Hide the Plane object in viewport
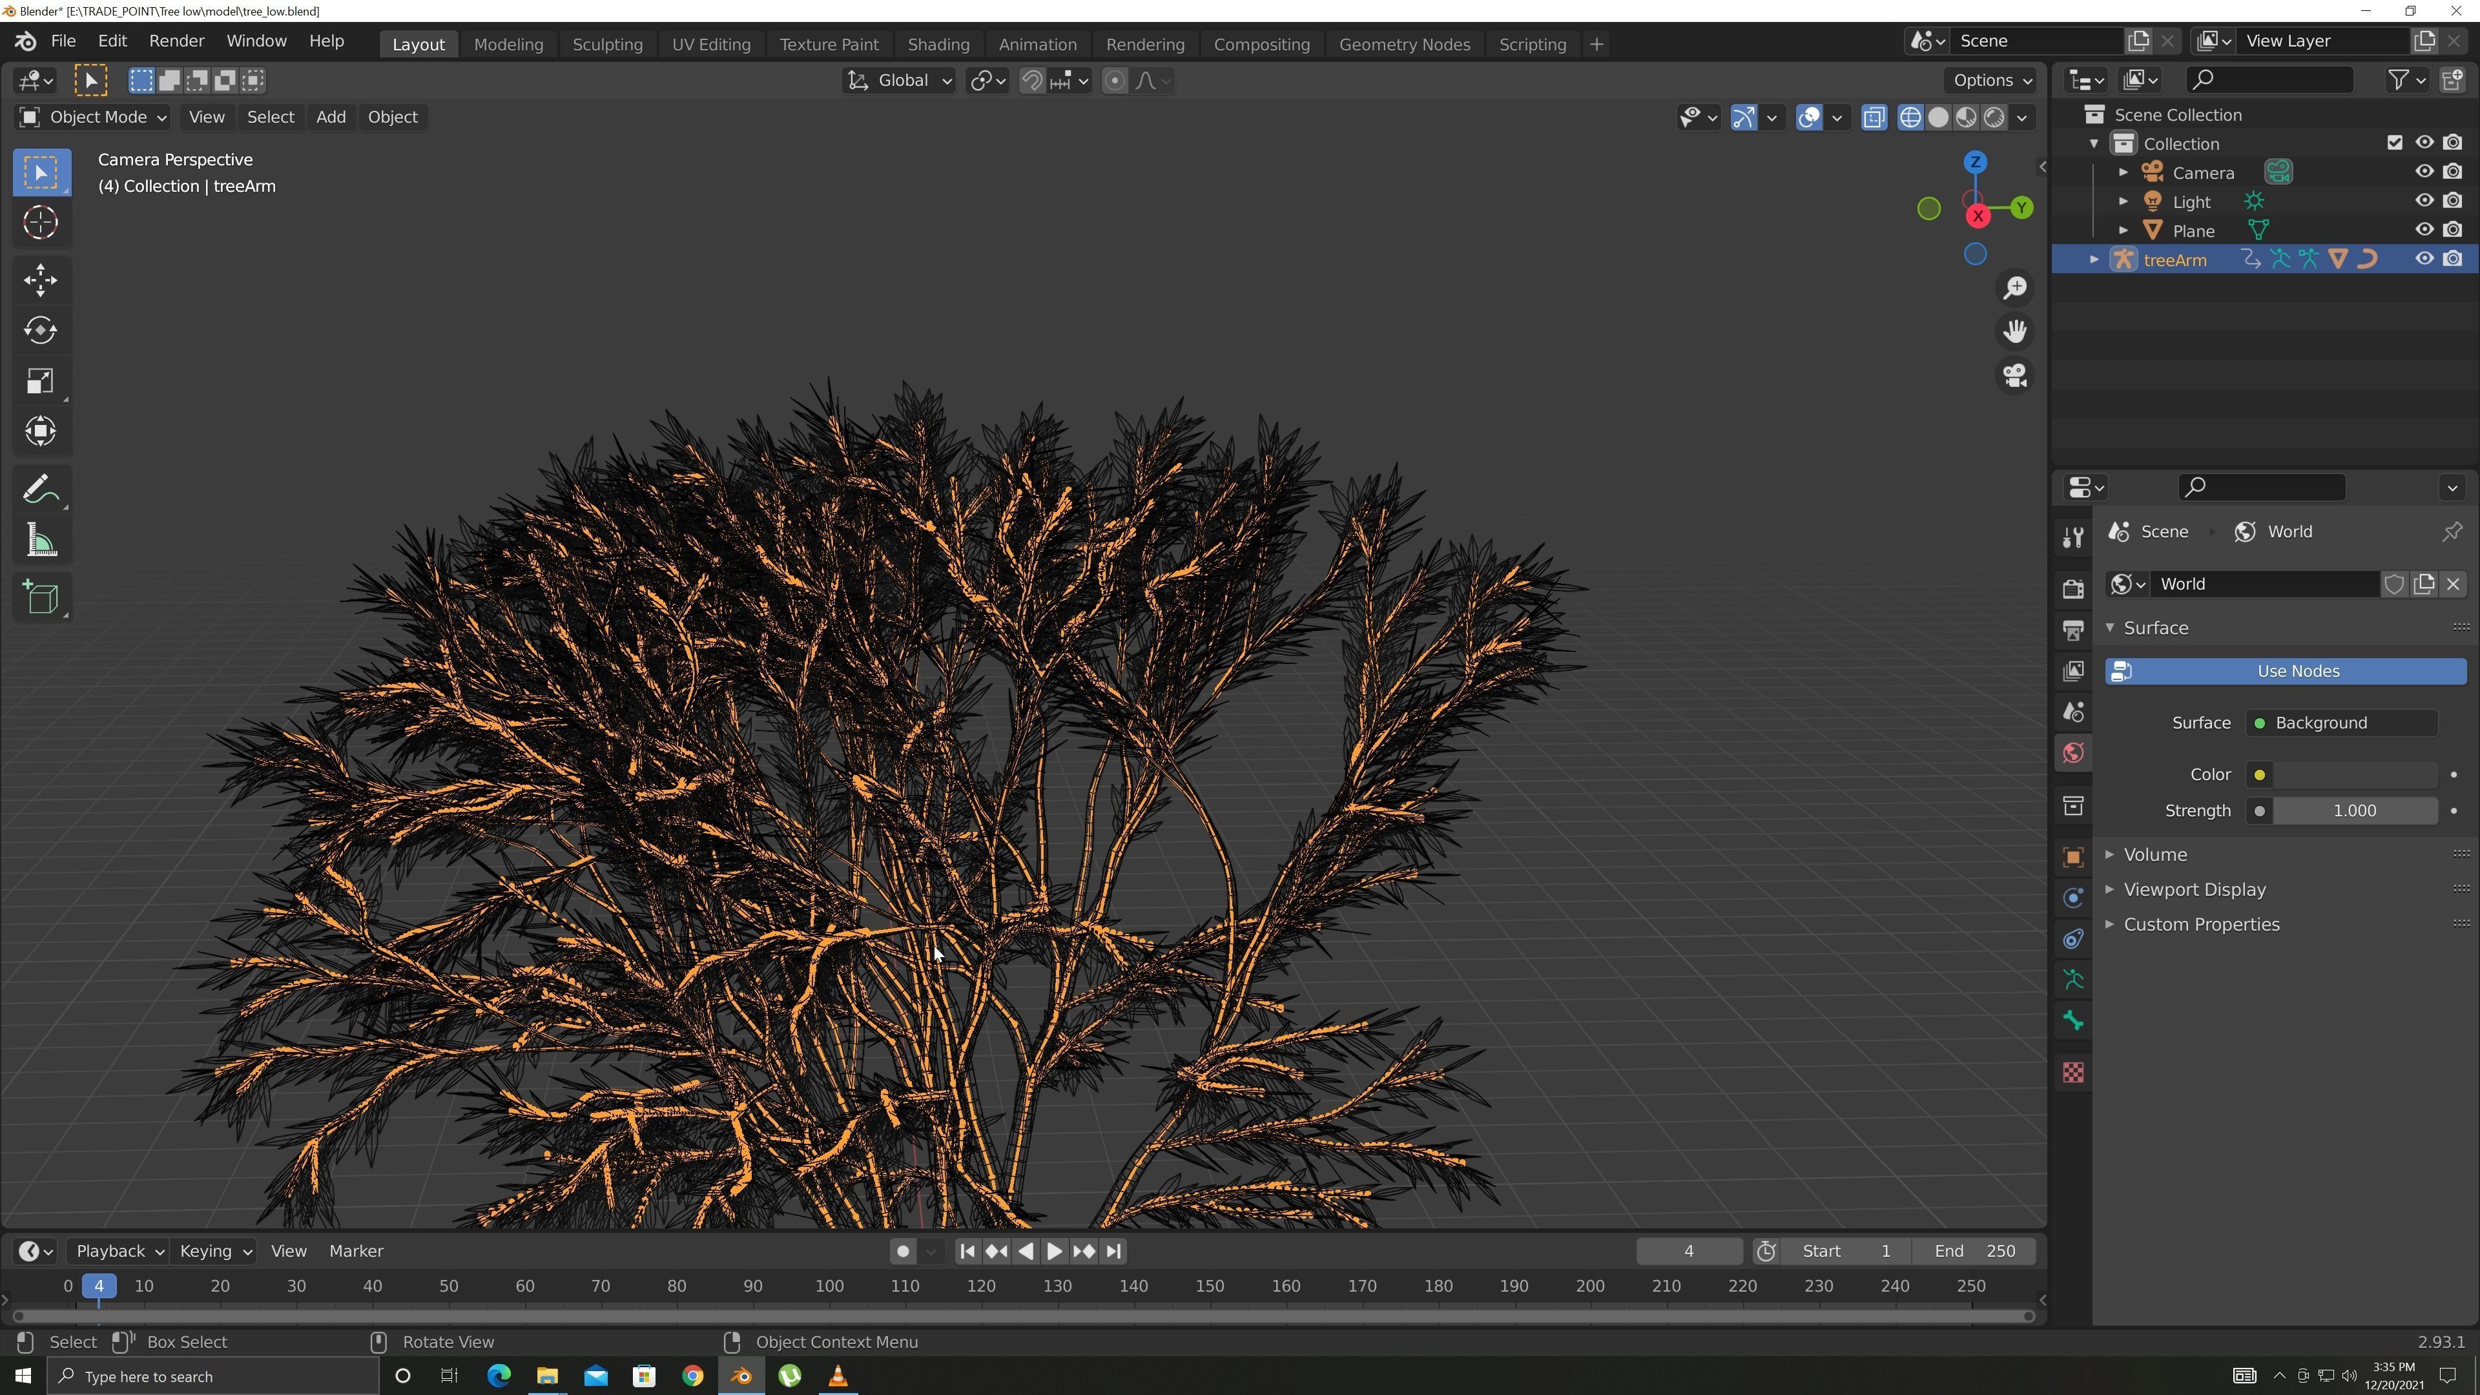The height and width of the screenshot is (1395, 2480). 2424,230
